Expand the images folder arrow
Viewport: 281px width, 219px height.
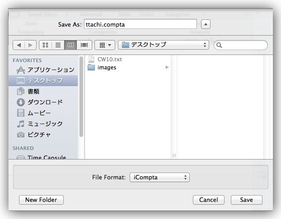(x=167, y=68)
